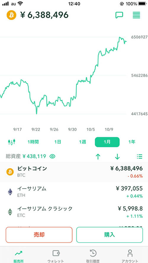Viewport: 148px width, 263px height.
Task: Go to the アカウント tab
Action: pyautogui.click(x=130, y=256)
